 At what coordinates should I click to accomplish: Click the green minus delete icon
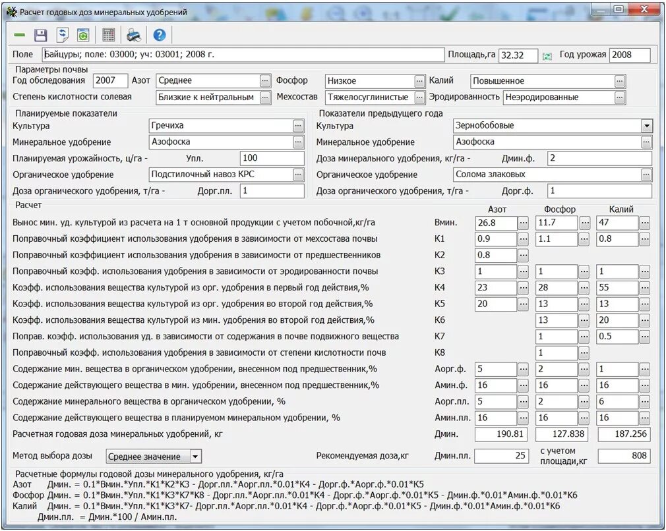click(x=20, y=35)
